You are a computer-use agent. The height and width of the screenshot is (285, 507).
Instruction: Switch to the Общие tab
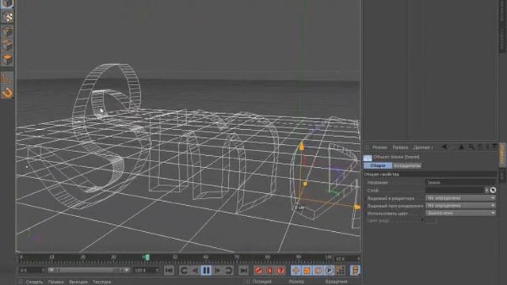(378, 165)
